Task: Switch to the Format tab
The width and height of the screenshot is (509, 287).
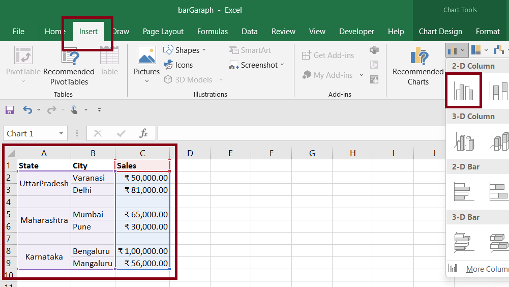Action: tap(488, 32)
